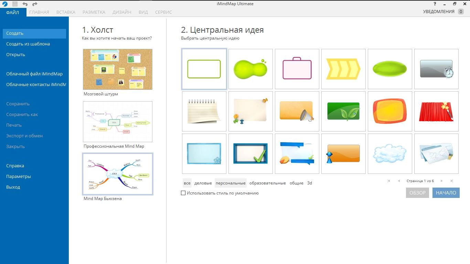Switch to the ВИД tab
This screenshot has width=470, height=264.
click(x=143, y=12)
